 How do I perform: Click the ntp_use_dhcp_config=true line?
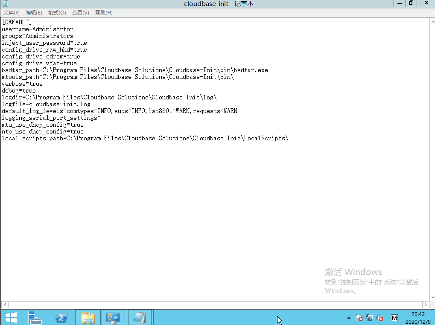tap(42, 132)
